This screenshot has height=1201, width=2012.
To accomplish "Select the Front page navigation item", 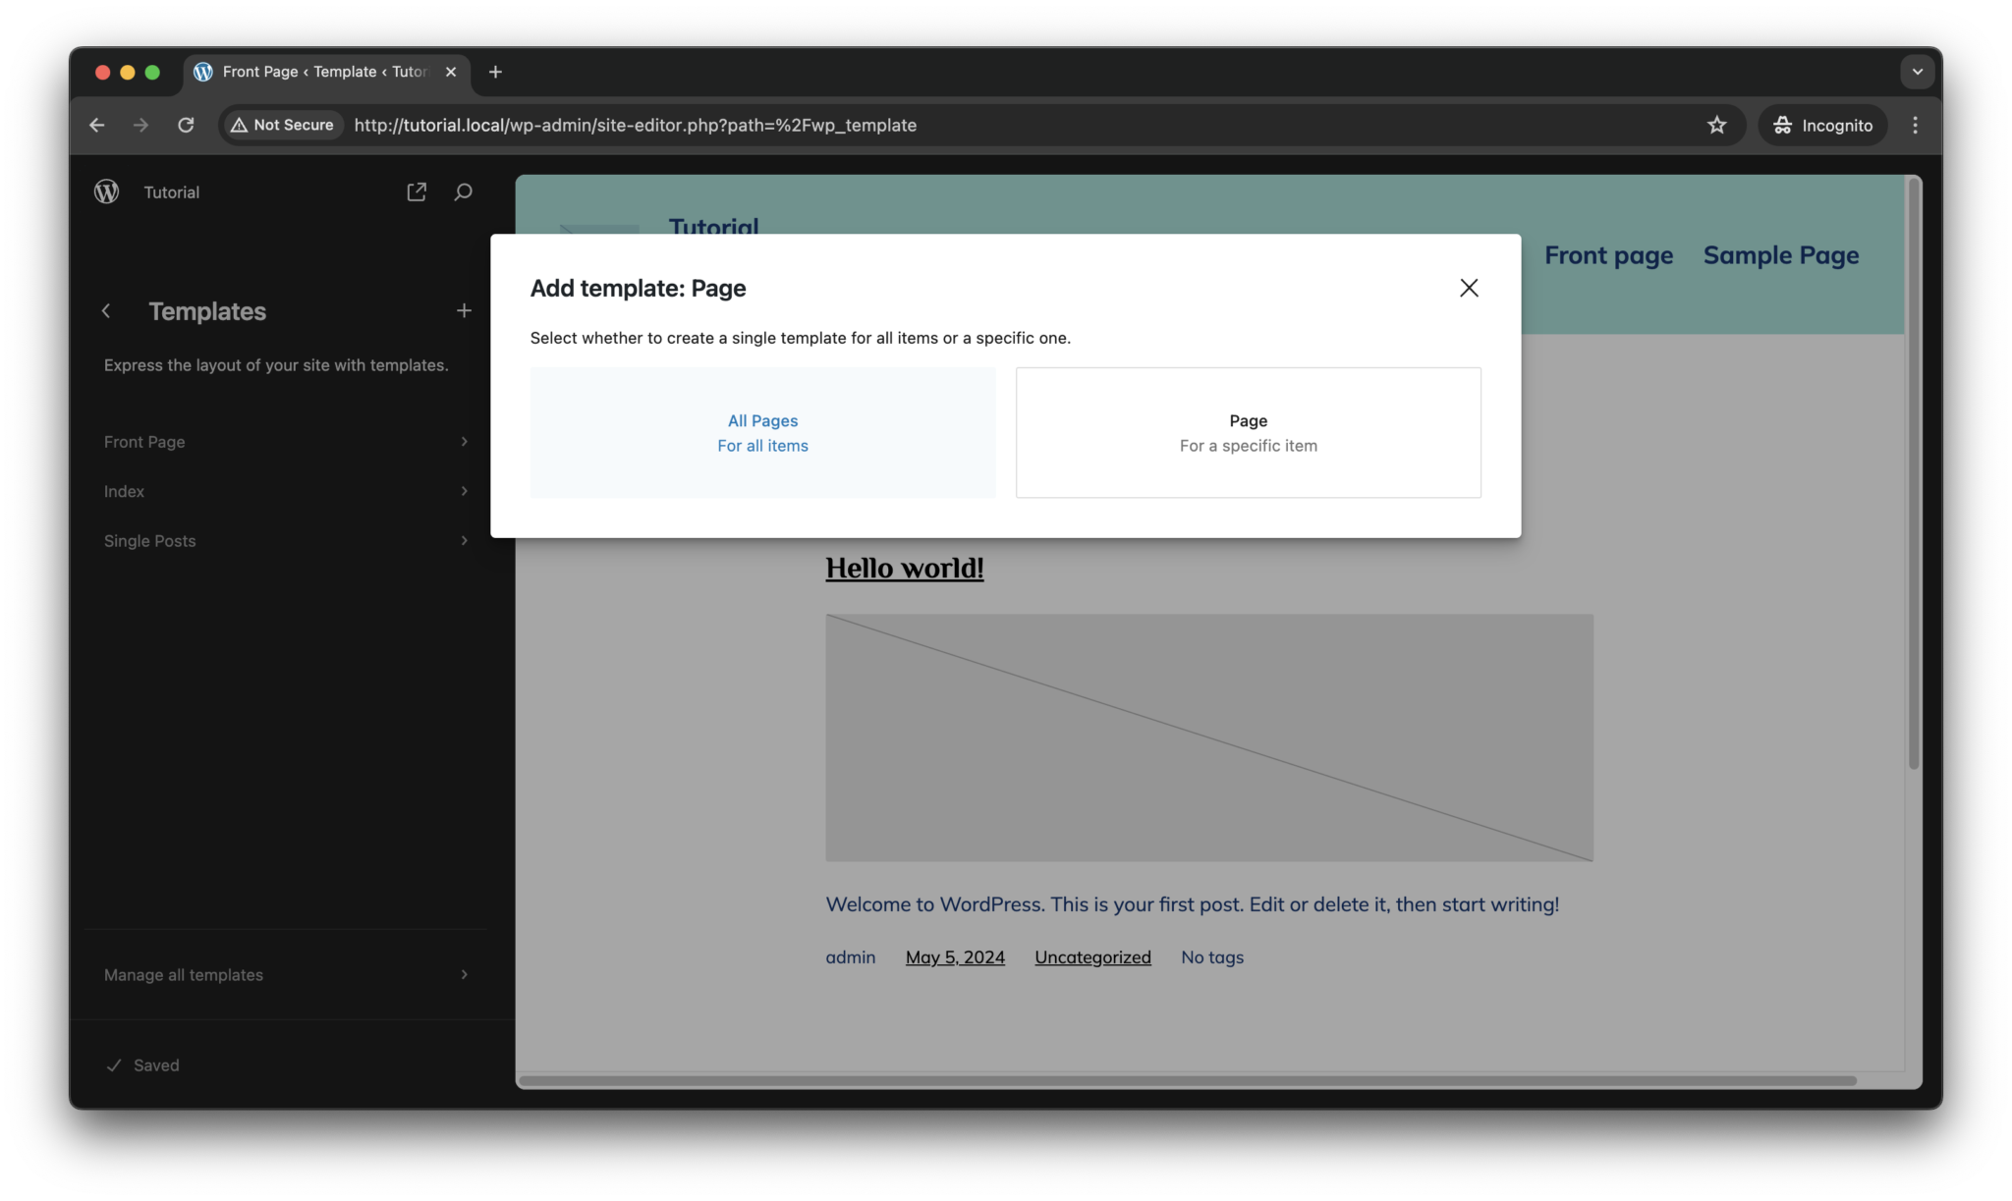I will [1608, 254].
